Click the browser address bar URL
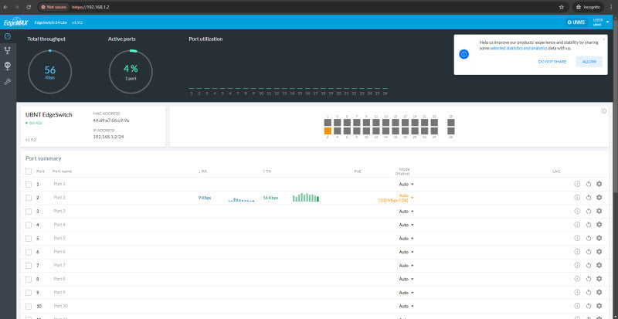 [91, 7]
